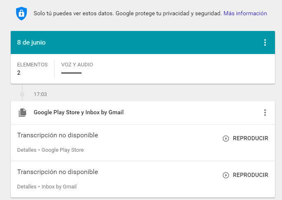
Task: Expand Google Play Store y Inbox by Gmail bundle title
Action: point(78,112)
